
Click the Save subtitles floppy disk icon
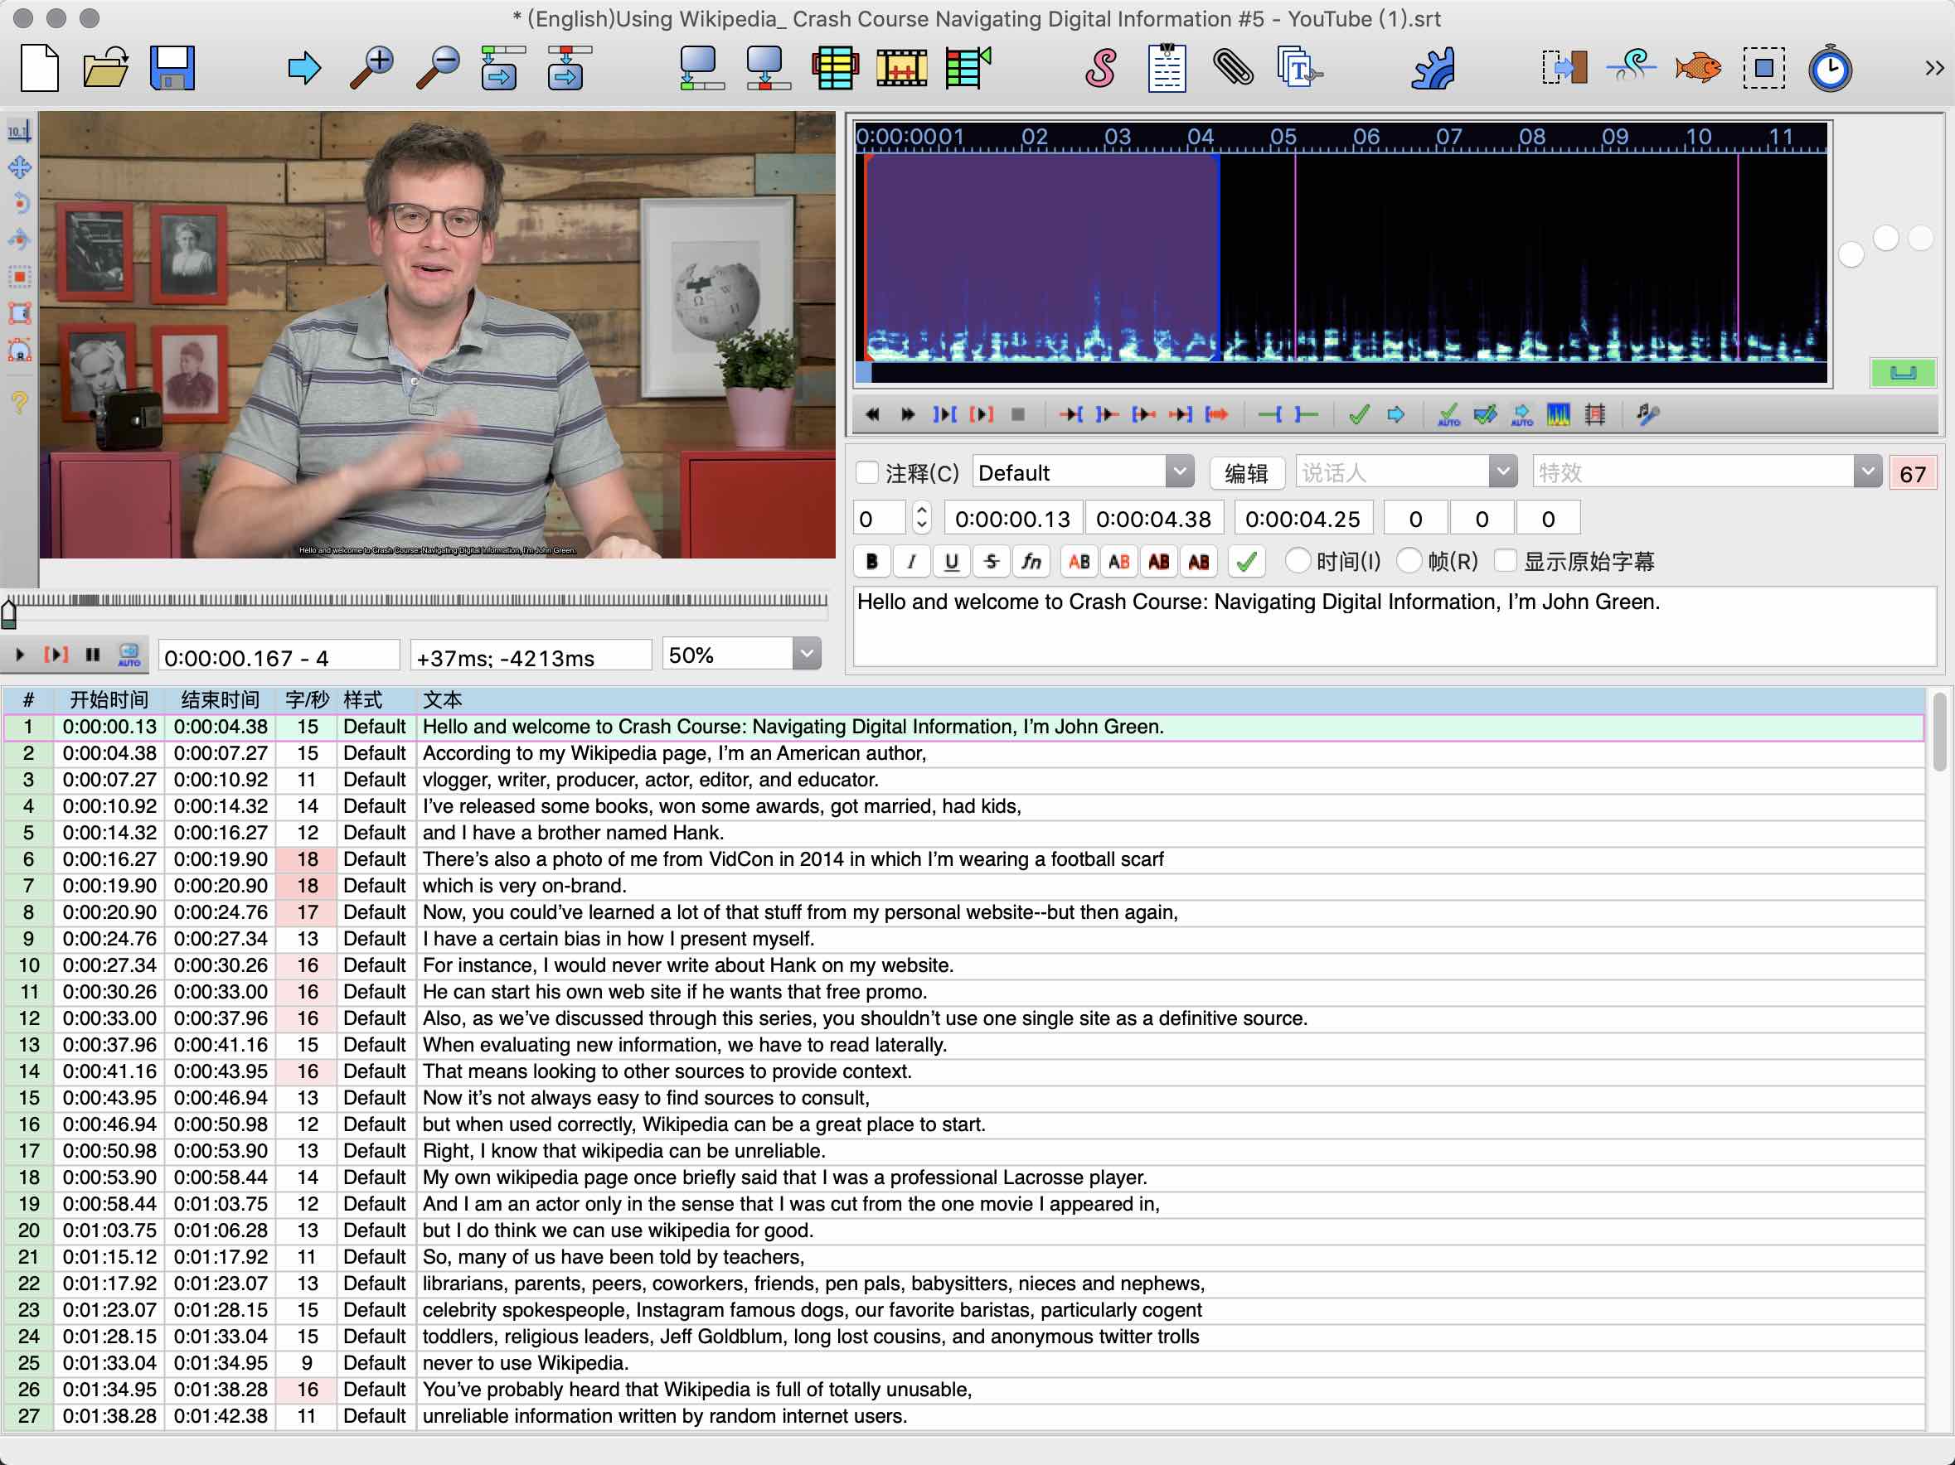[x=172, y=68]
